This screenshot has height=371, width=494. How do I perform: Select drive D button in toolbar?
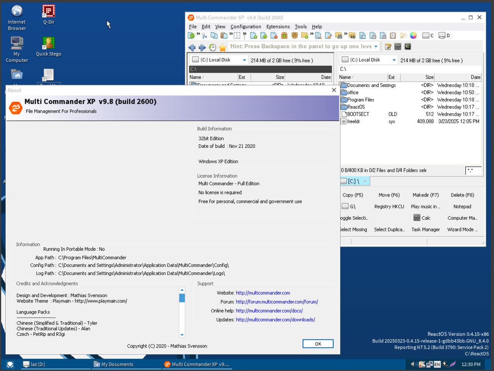445,36
